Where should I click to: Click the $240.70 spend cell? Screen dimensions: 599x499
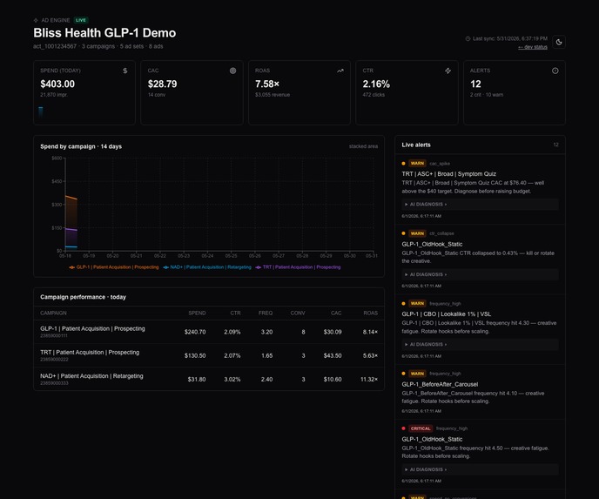click(195, 332)
